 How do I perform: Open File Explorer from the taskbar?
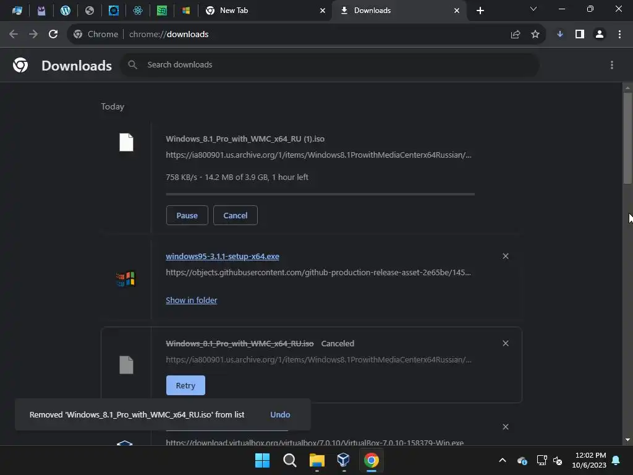pyautogui.click(x=317, y=460)
